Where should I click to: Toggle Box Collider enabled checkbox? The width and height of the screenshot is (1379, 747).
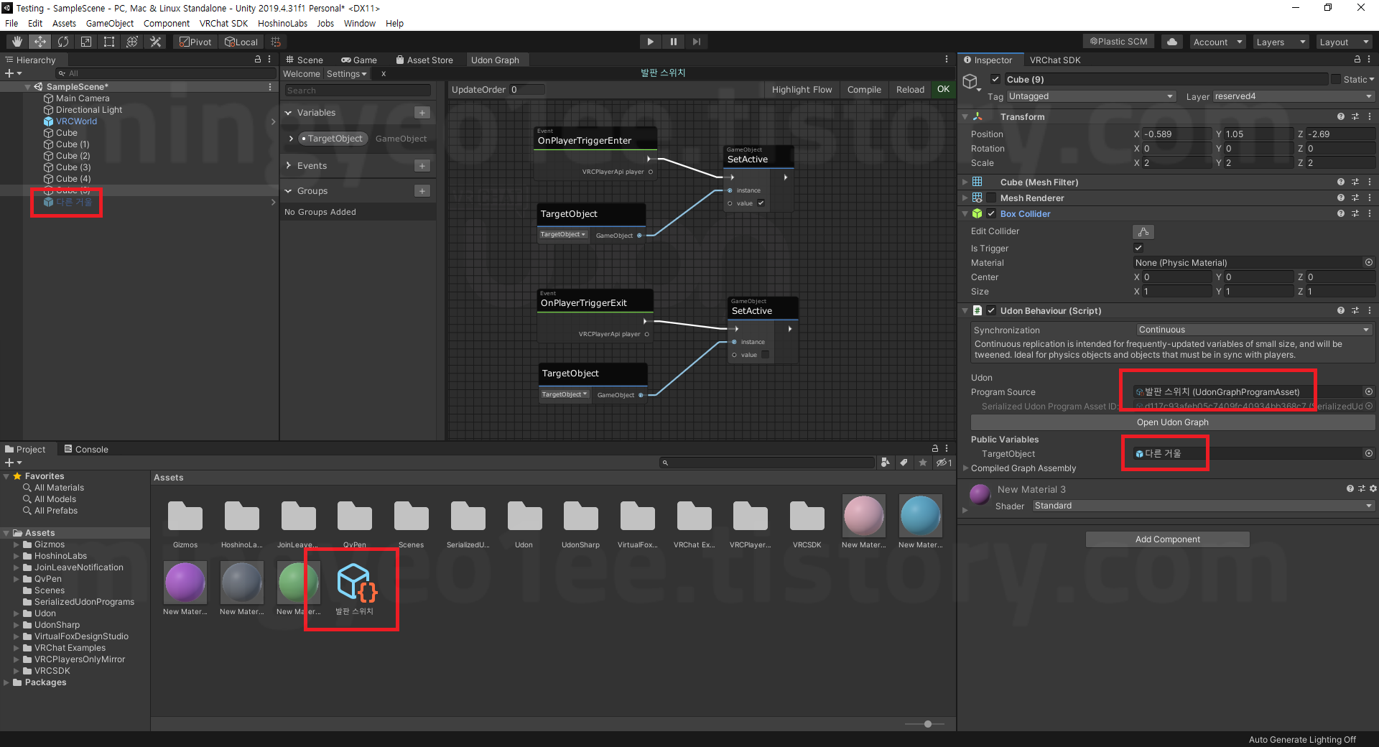pos(991,213)
